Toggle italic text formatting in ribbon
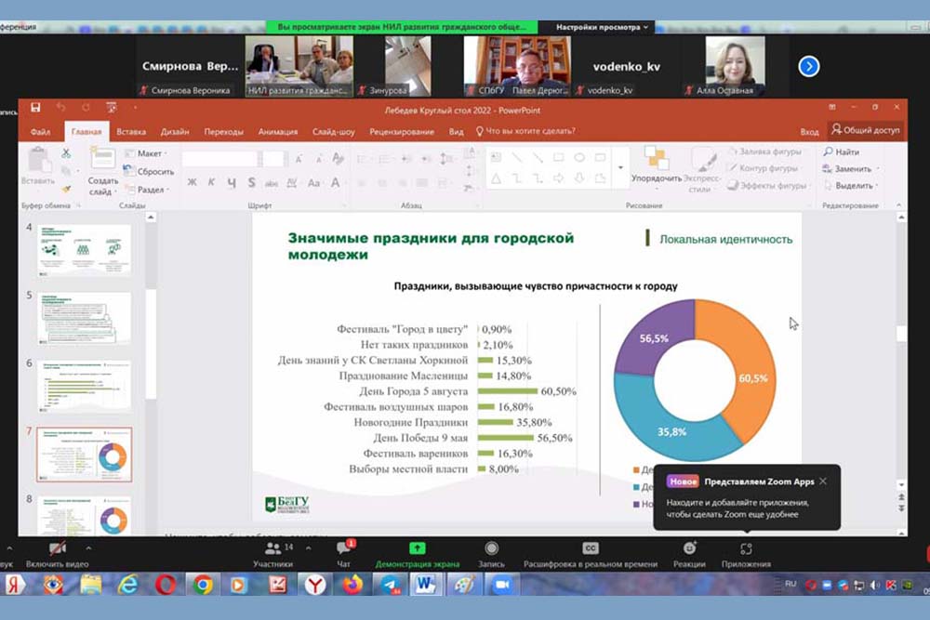 click(x=211, y=182)
